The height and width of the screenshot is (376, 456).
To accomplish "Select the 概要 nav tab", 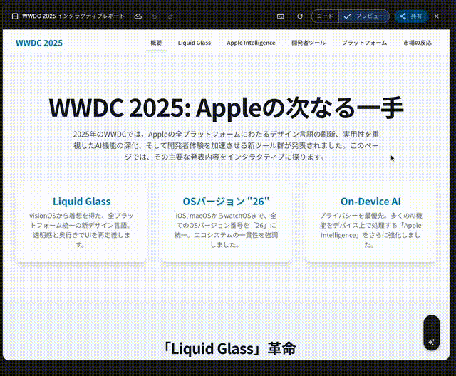I will (x=156, y=43).
